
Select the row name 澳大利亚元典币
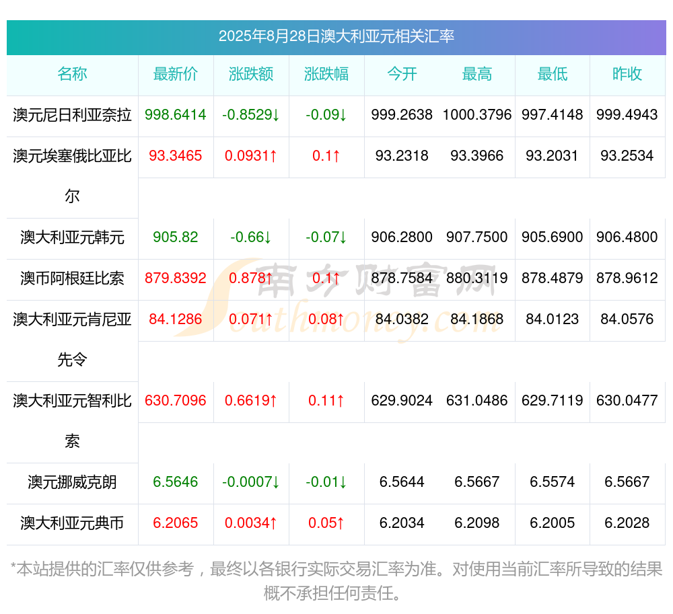click(72, 523)
